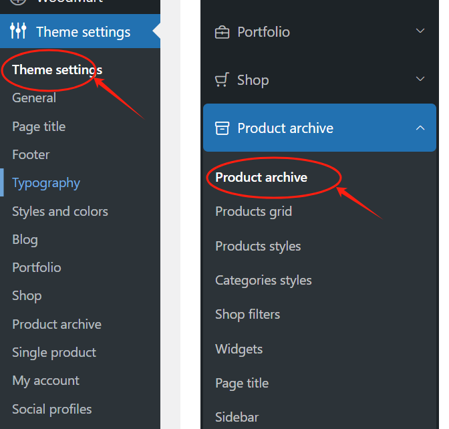Viewport: 449px width, 429px height.
Task: Open Social profiles settings
Action: (52, 409)
